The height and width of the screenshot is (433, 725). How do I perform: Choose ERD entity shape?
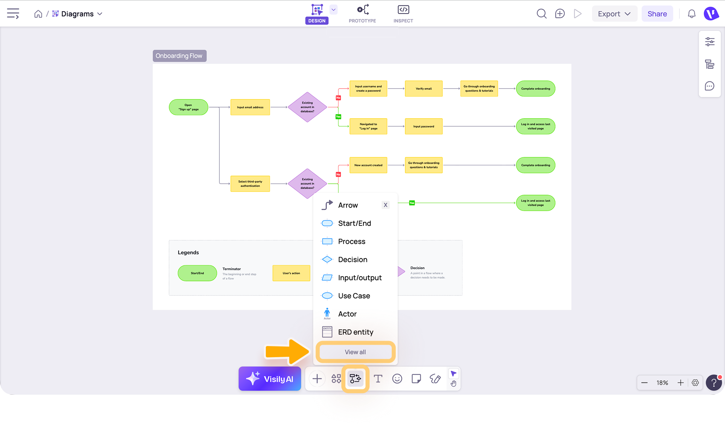tap(355, 332)
